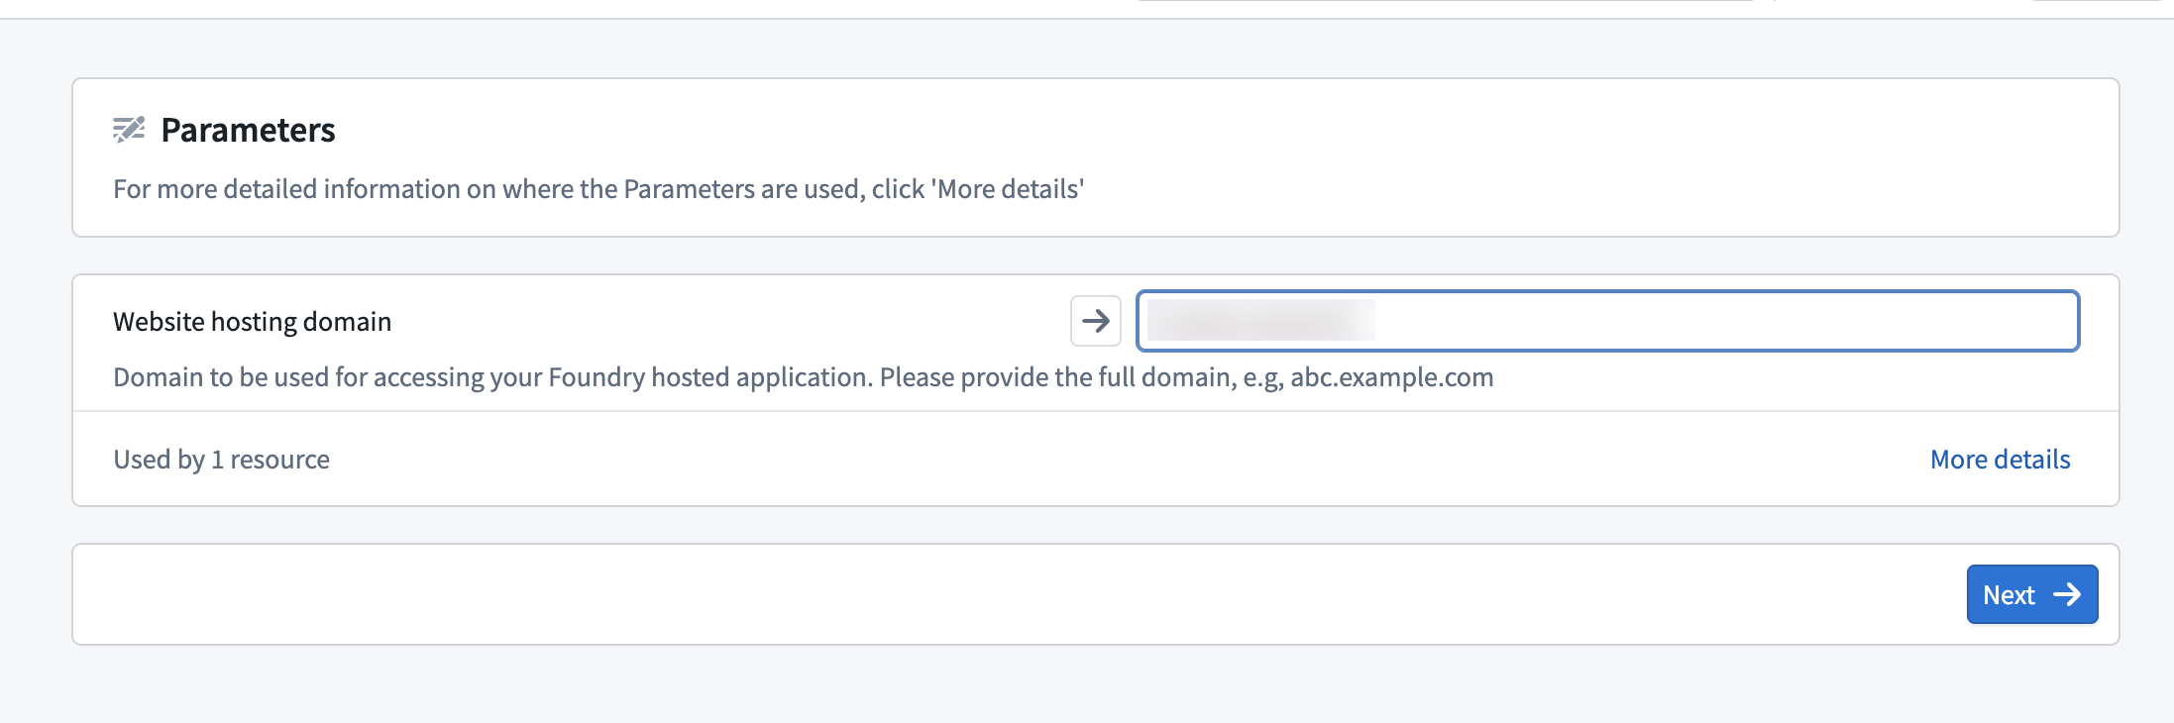This screenshot has height=723, width=2174.
Task: Click the Next button
Action: click(2031, 594)
